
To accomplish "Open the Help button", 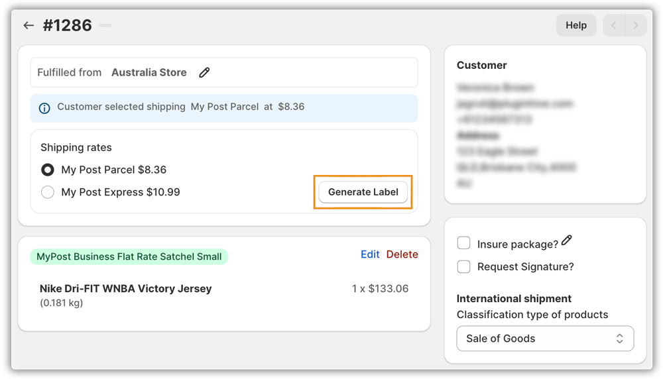I will (575, 26).
